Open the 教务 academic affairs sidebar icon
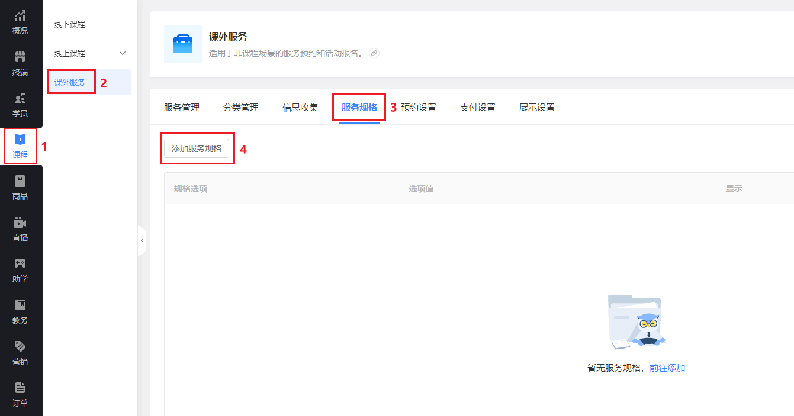 coord(20,312)
